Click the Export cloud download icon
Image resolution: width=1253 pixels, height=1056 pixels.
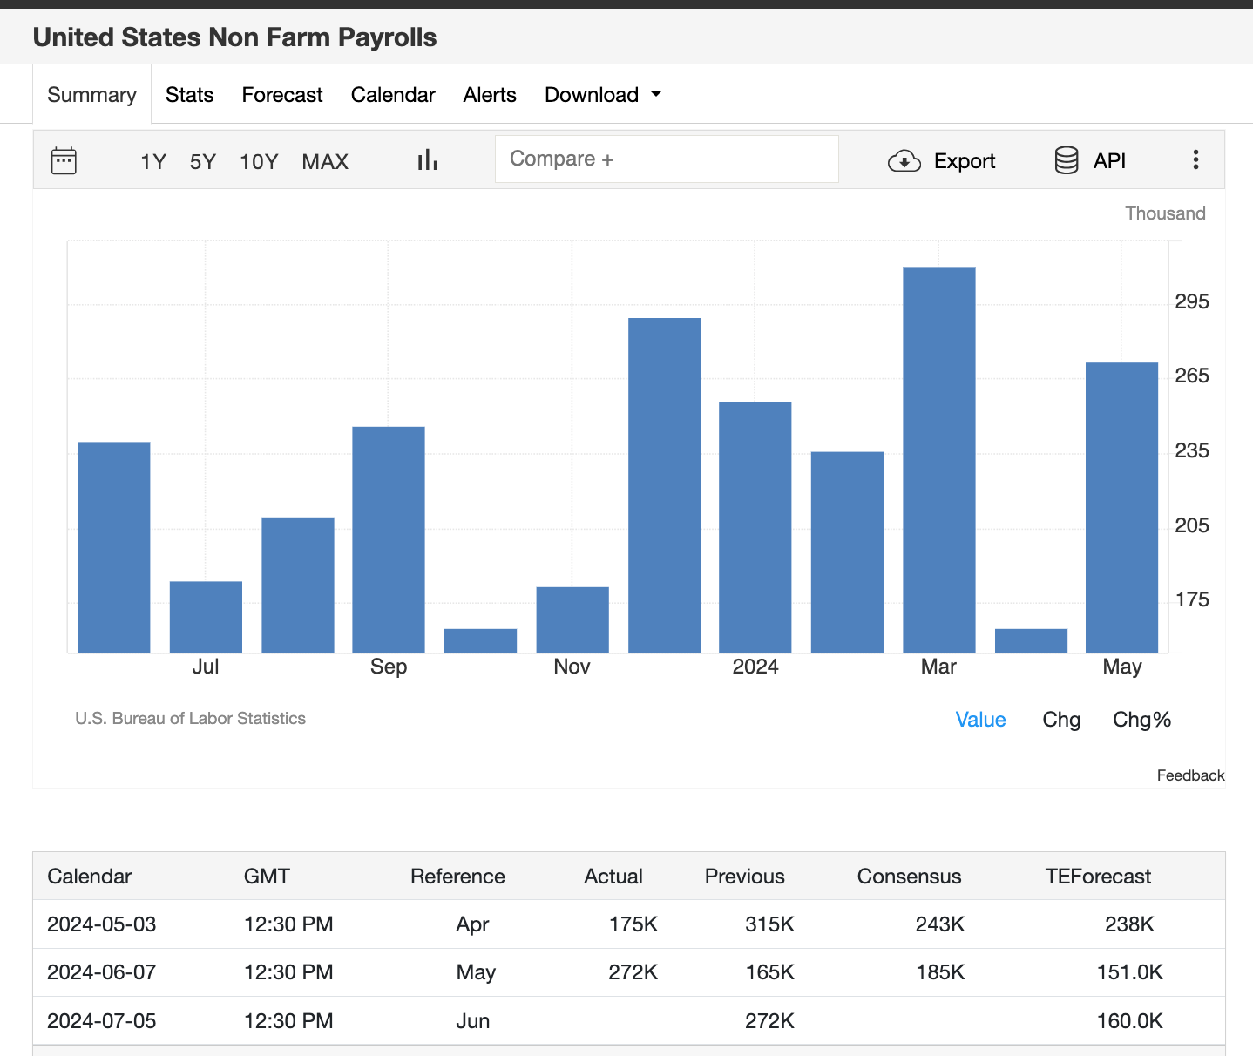pyautogui.click(x=904, y=161)
